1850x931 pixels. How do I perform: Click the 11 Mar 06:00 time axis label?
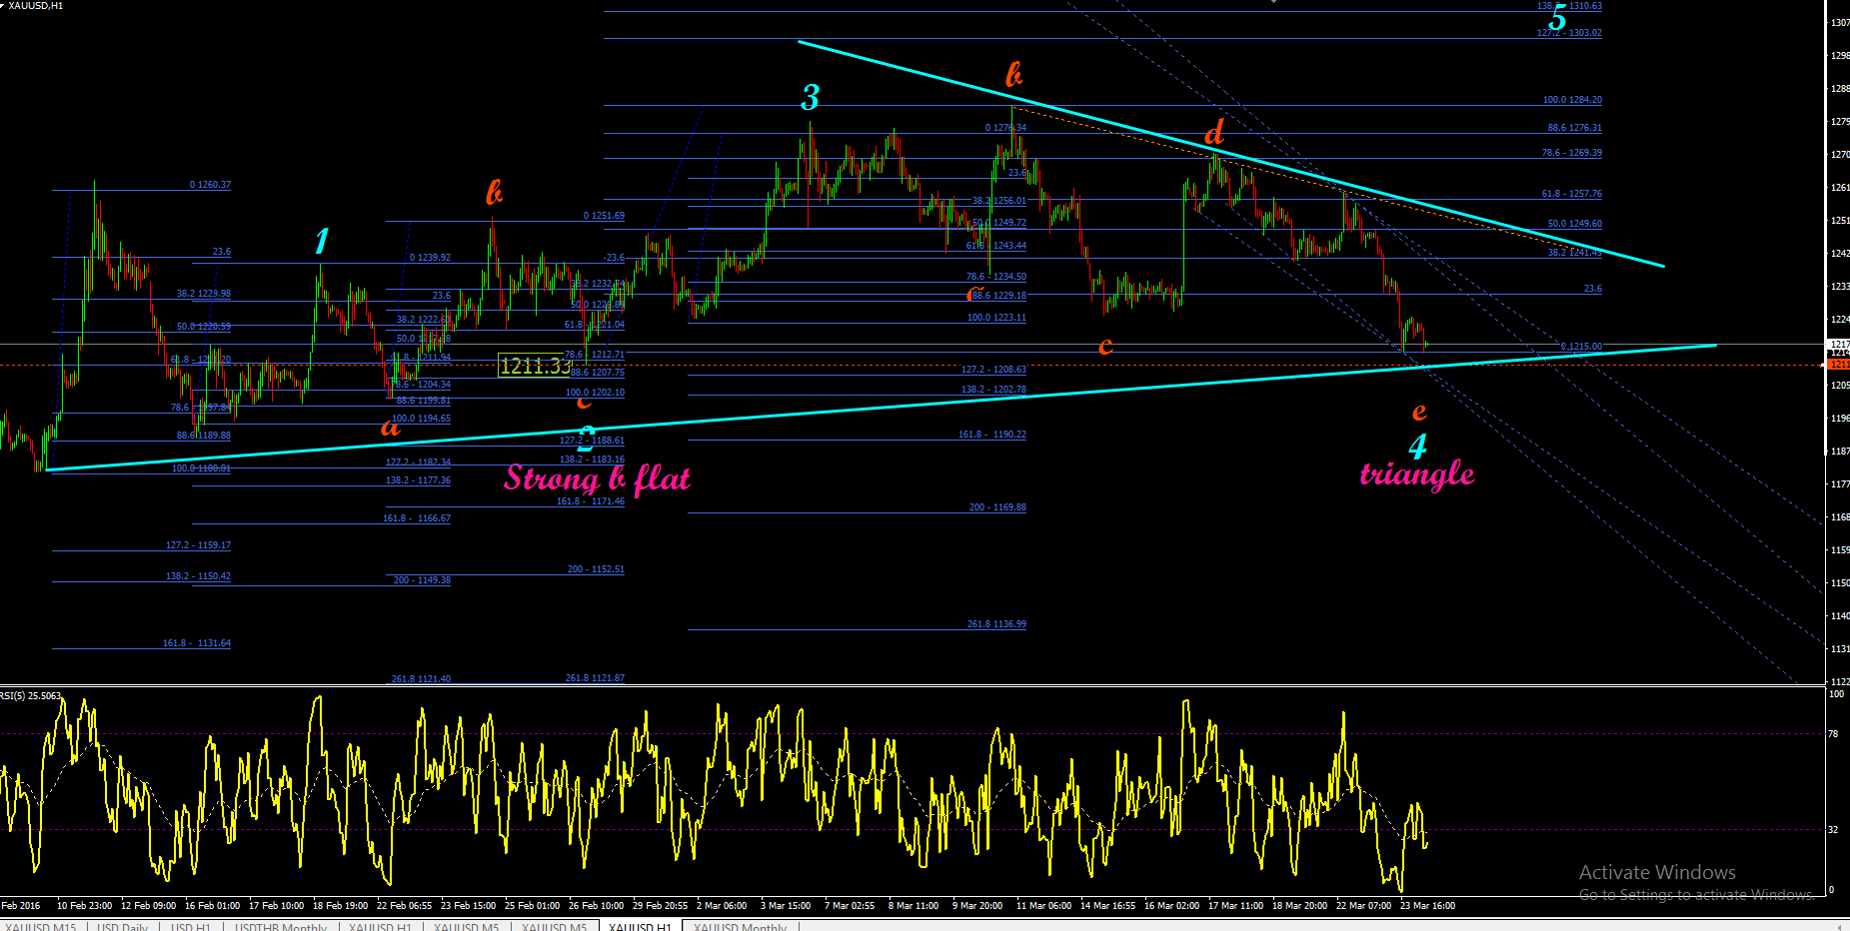pyautogui.click(x=1043, y=906)
